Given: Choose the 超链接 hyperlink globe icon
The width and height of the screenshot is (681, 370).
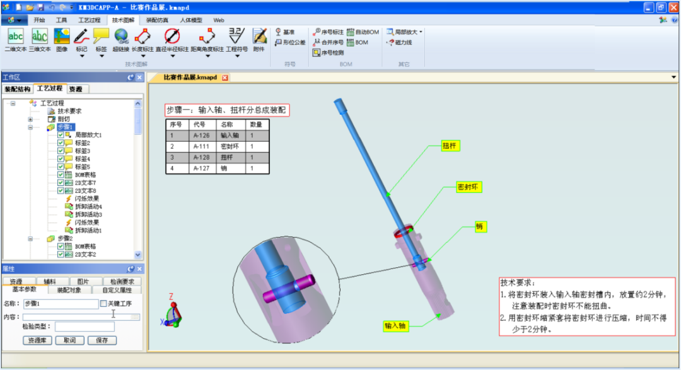Looking at the screenshot, I should [121, 40].
